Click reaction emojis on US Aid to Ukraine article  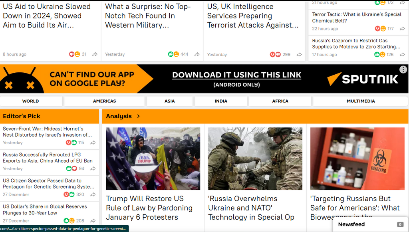click(74, 54)
